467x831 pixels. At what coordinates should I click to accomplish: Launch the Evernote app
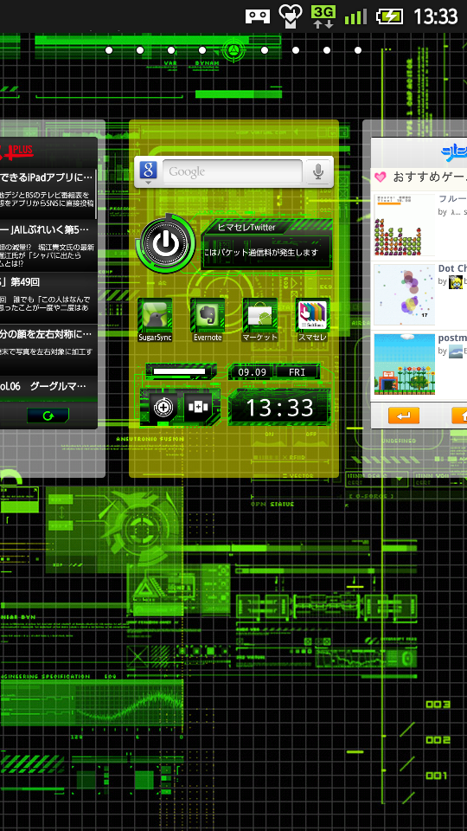click(207, 320)
